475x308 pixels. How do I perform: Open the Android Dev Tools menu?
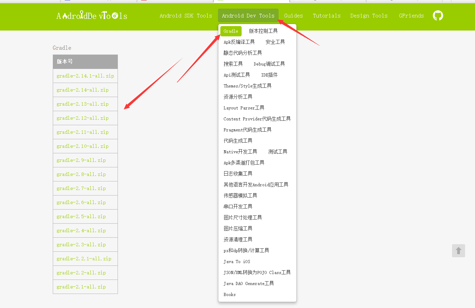click(248, 16)
